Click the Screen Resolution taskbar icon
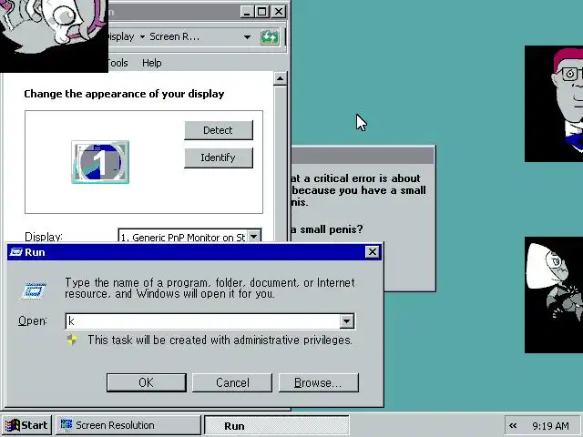Image resolution: width=583 pixels, height=437 pixels. click(66, 425)
